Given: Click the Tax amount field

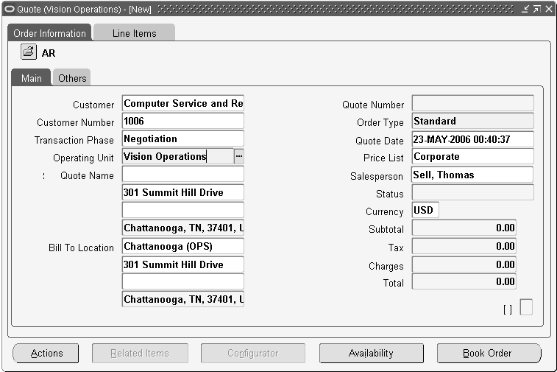Looking at the screenshot, I should pyautogui.click(x=464, y=246).
